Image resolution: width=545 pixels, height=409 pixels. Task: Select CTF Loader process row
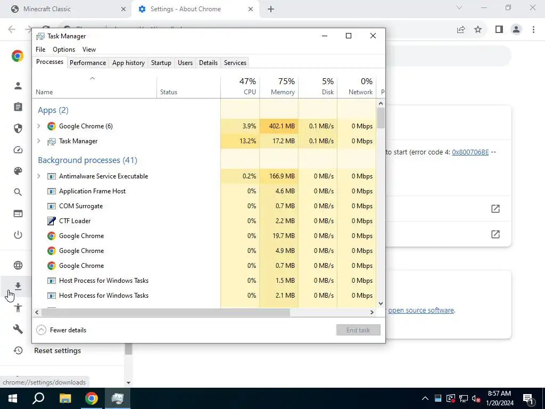204,221
